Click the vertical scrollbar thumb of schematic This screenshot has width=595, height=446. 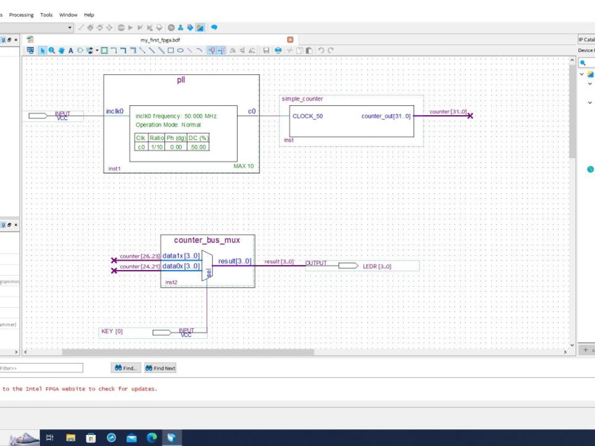[572, 111]
